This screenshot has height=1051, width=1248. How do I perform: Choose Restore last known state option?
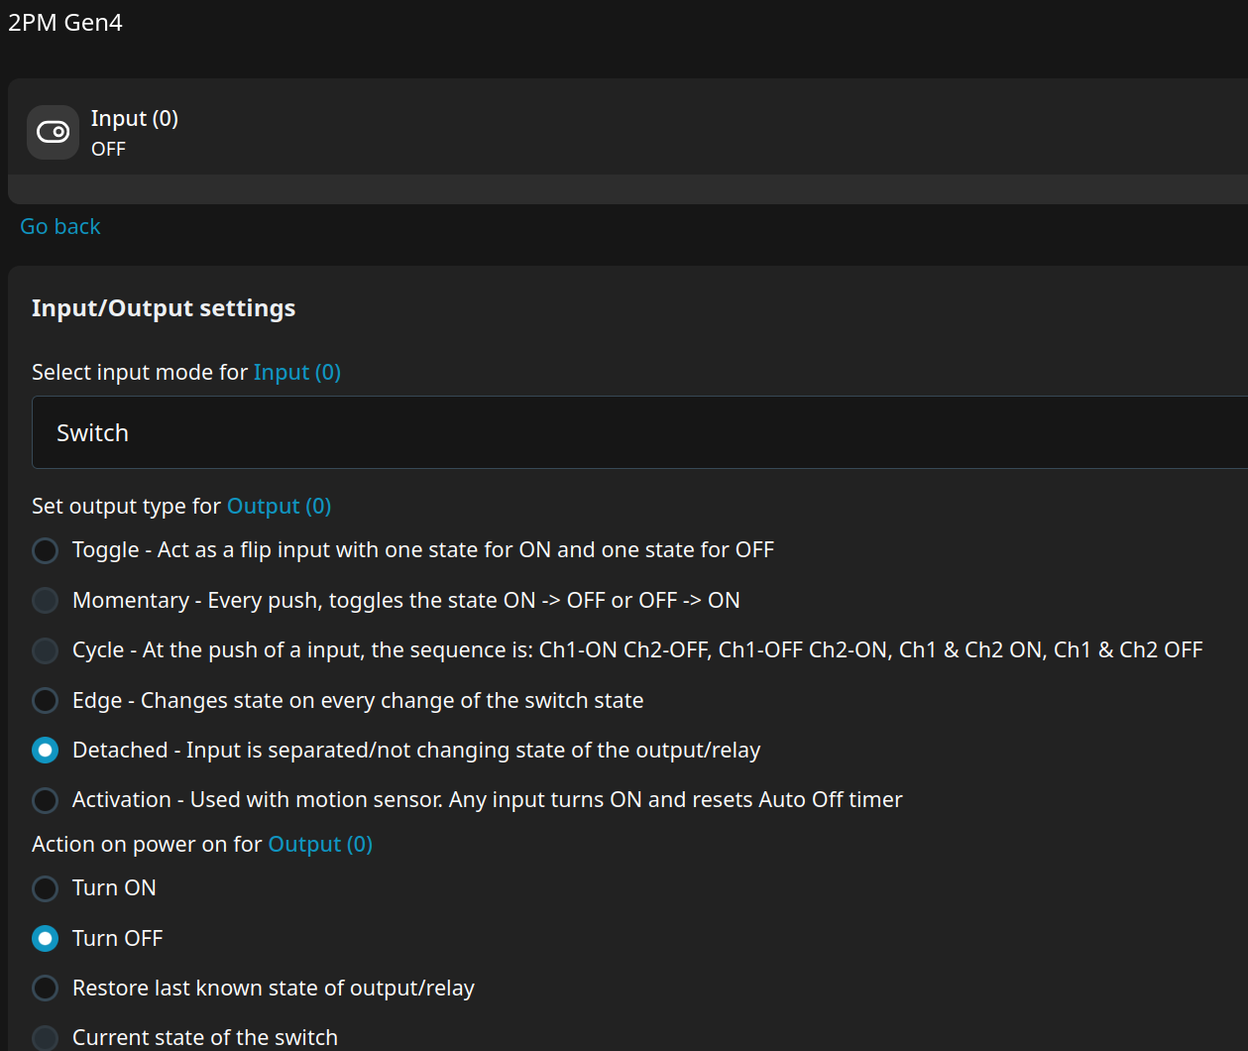pos(46,989)
